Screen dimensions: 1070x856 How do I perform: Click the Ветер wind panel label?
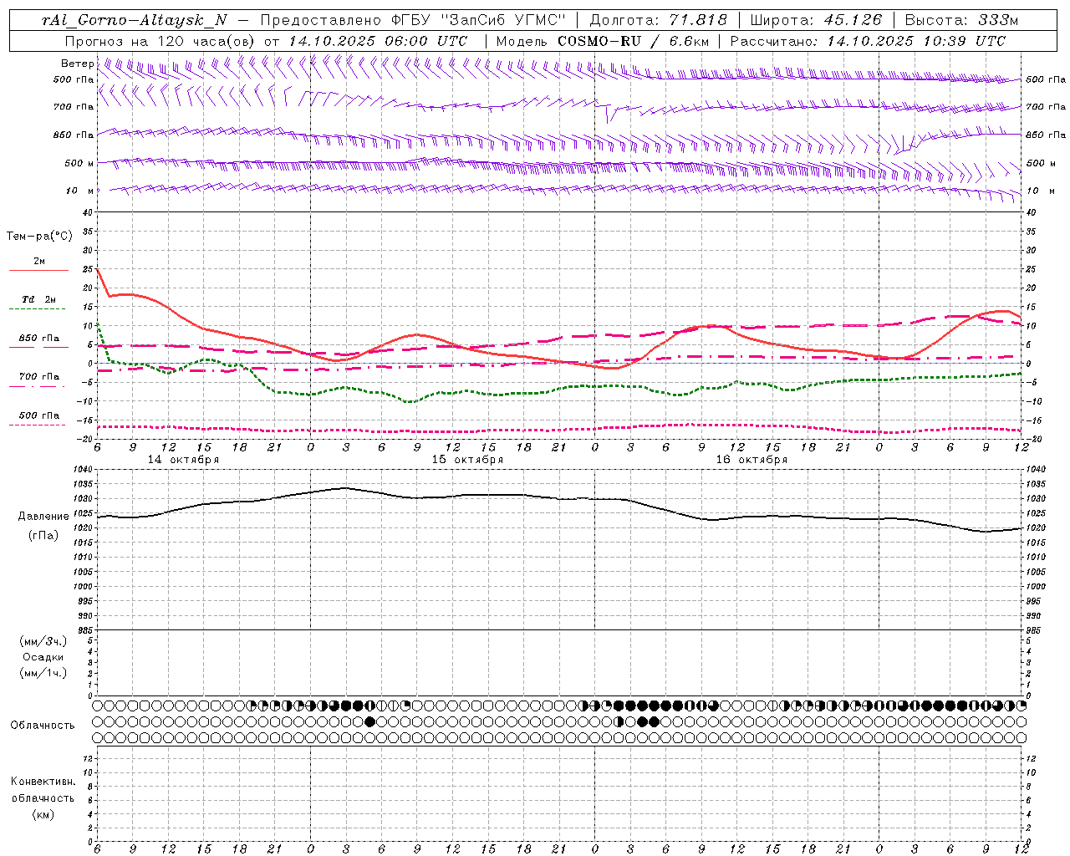click(x=77, y=64)
